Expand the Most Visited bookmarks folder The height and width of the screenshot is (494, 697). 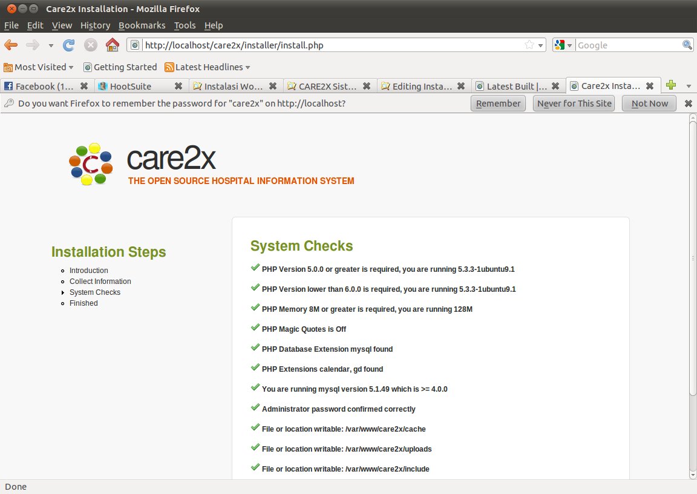click(38, 67)
